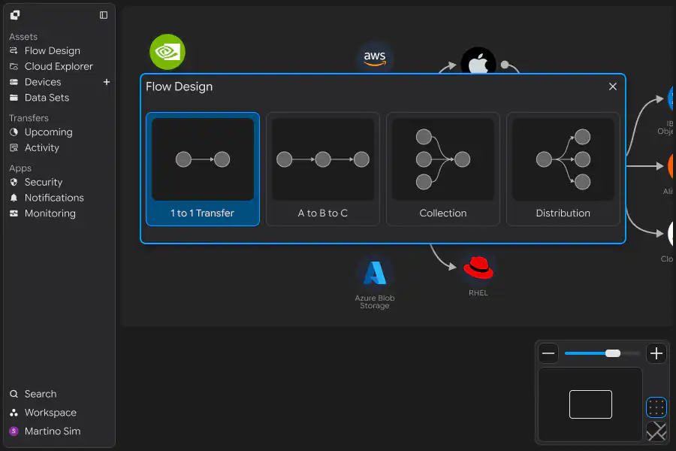This screenshot has width=676, height=451.
Task: Select the RHEL red hat node
Action: [478, 268]
